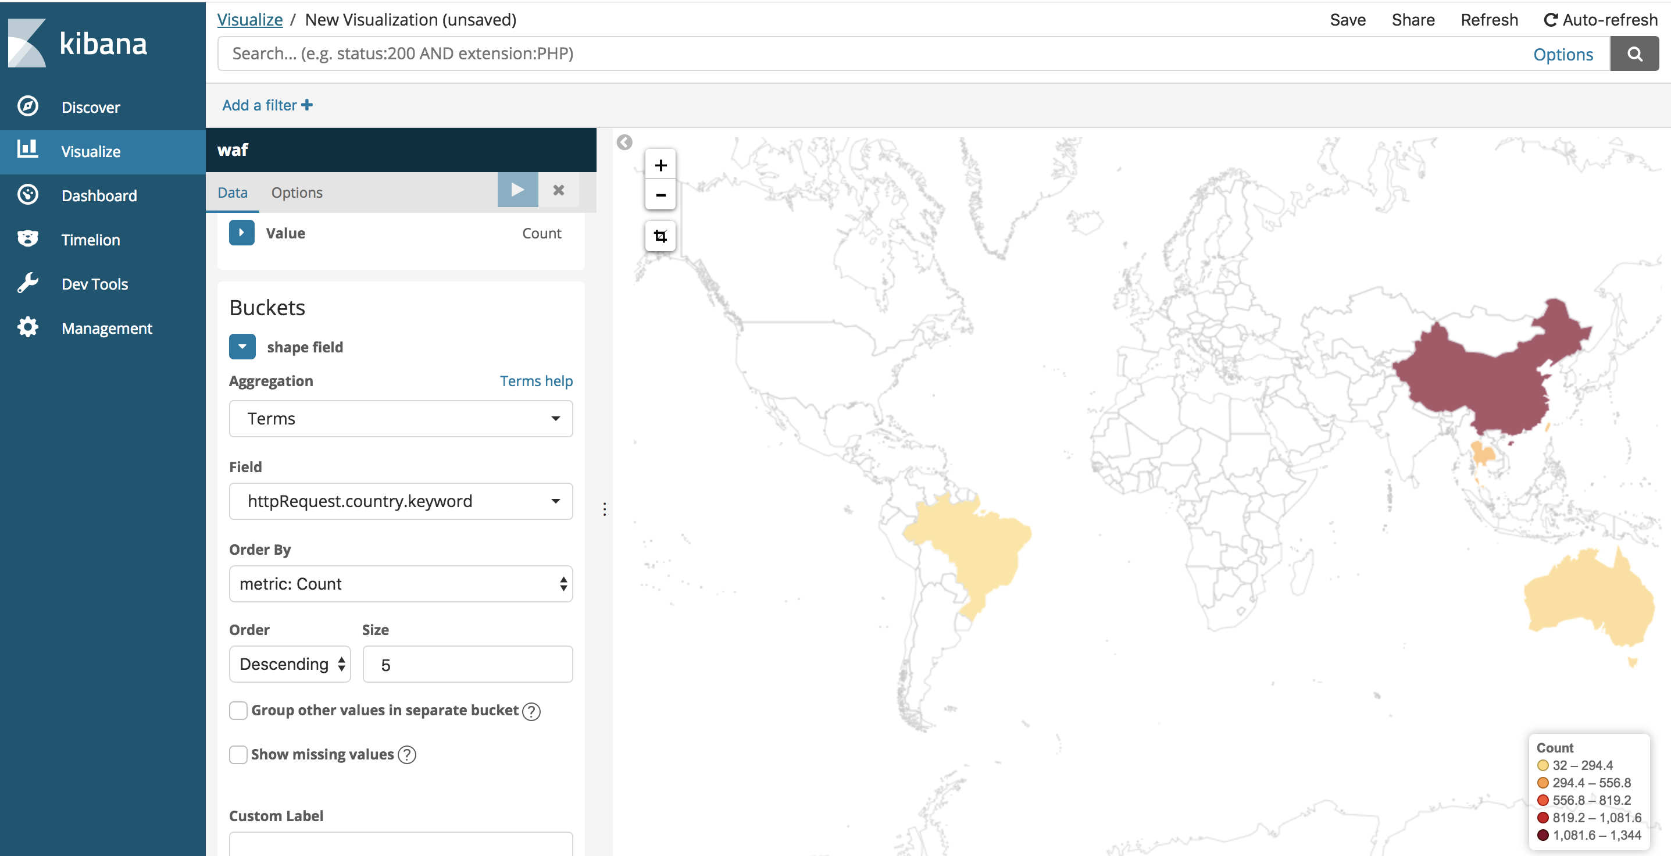The height and width of the screenshot is (856, 1671).
Task: Open the Dev Tools wrench icon
Action: (28, 283)
